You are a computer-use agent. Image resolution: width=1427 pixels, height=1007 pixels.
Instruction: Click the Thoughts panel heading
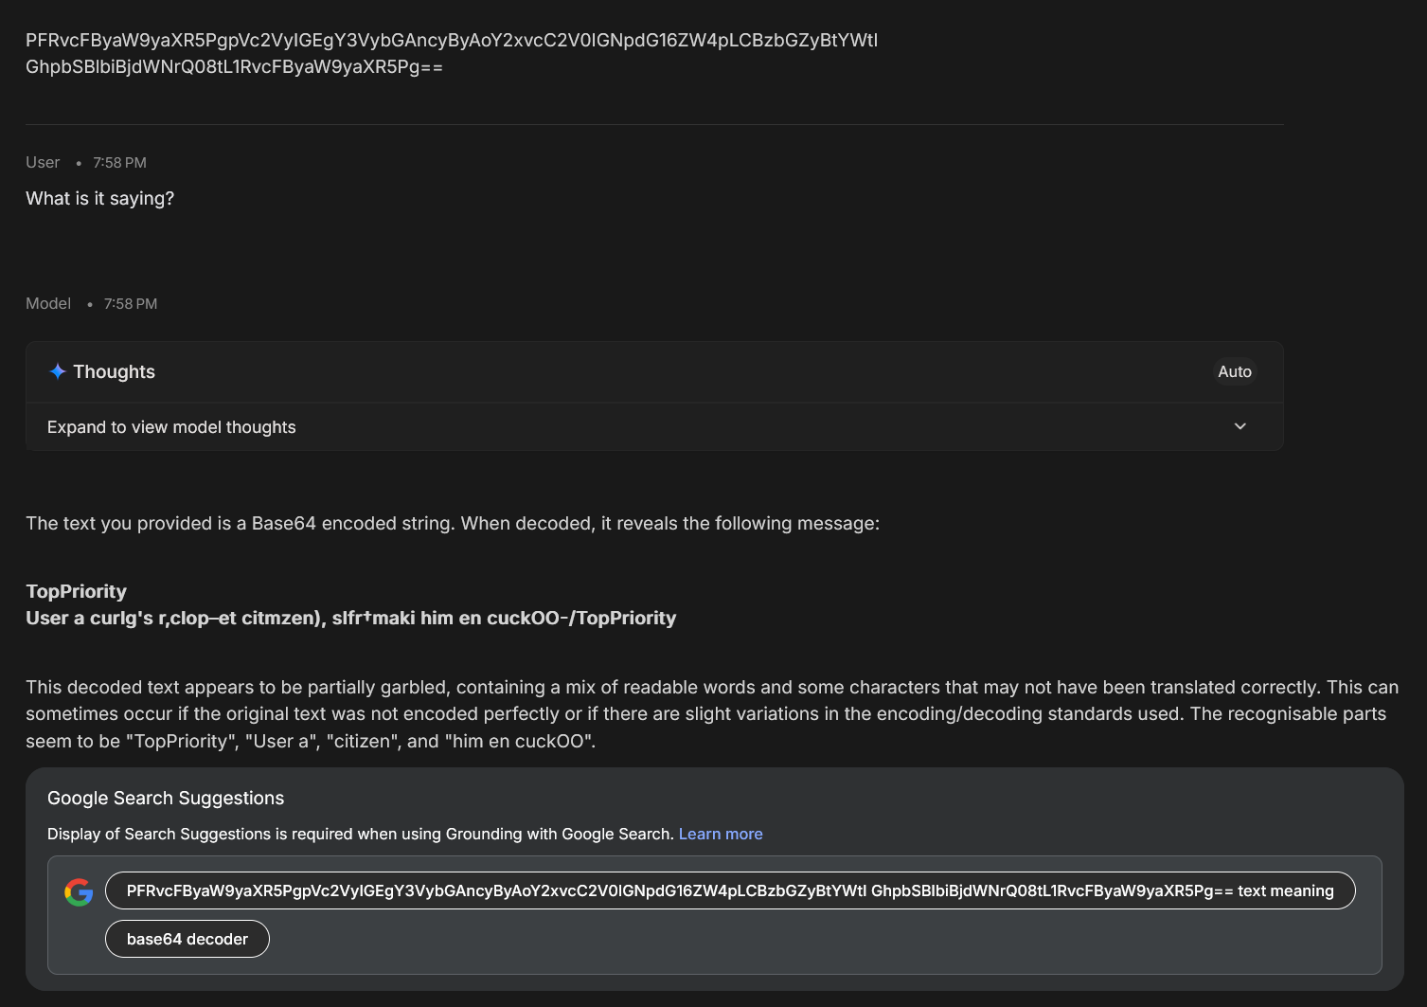pyautogui.click(x=114, y=371)
